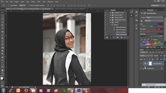Select the Eyedropper tool
The height and width of the screenshot is (93, 166).
click(x=2, y=28)
